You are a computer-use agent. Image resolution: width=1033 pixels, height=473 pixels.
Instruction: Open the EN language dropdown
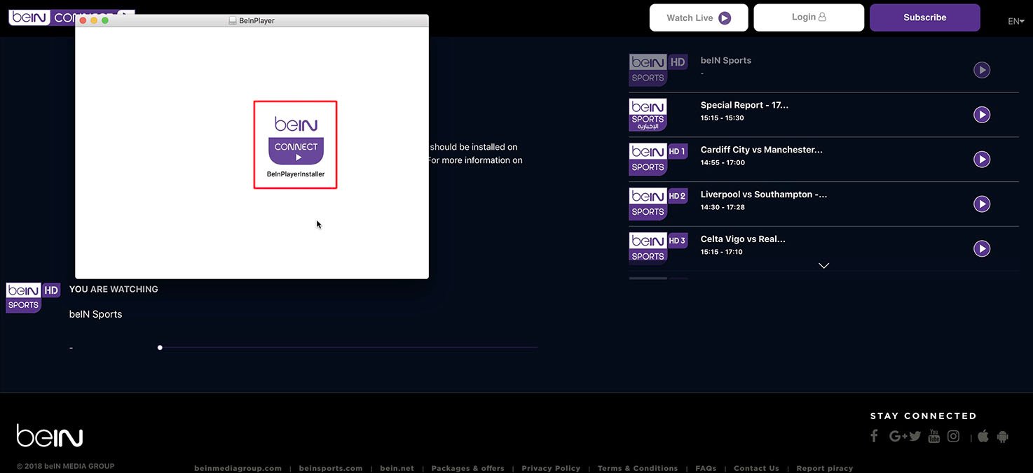(x=1016, y=21)
